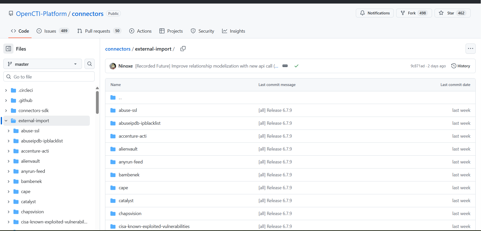Click the Go to file input
This screenshot has height=231, width=481.
(x=49, y=77)
